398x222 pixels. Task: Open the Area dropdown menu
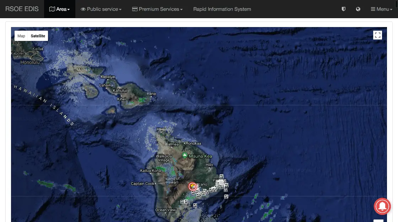(x=59, y=9)
